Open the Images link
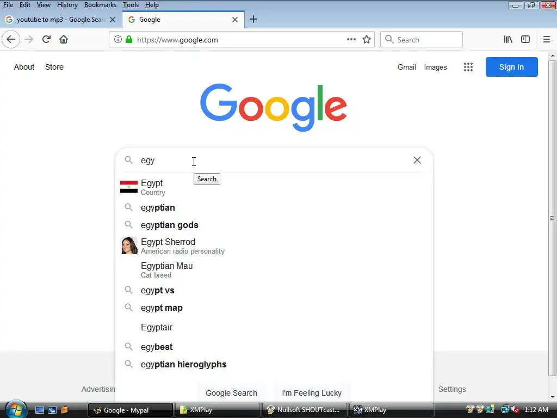Image resolution: width=557 pixels, height=418 pixels. pyautogui.click(x=435, y=67)
